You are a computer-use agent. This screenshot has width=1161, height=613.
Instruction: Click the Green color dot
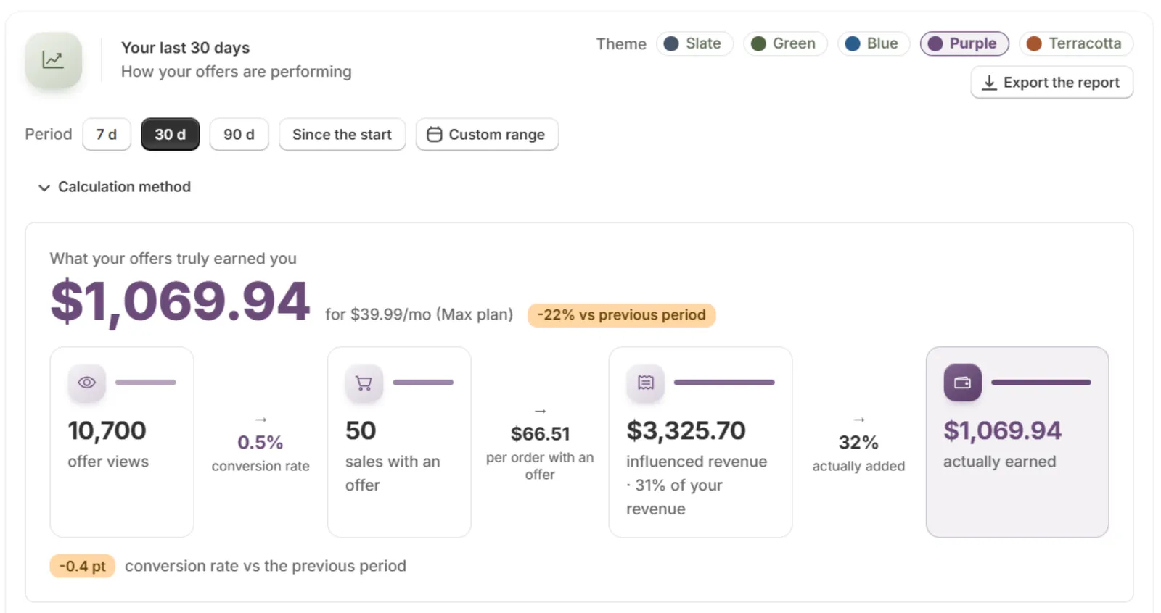point(758,43)
